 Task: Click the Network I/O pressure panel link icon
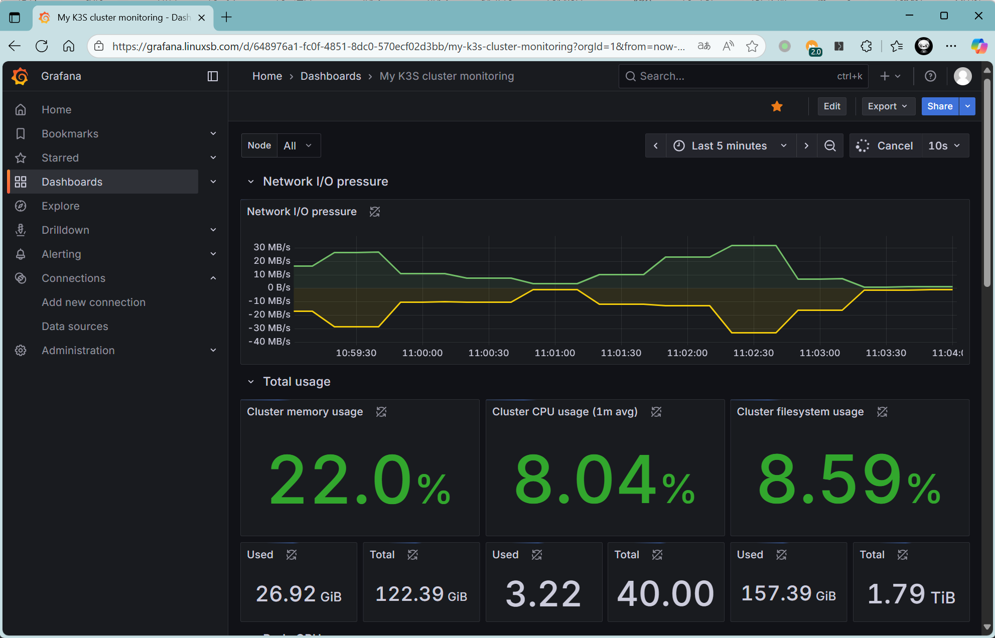[375, 212]
